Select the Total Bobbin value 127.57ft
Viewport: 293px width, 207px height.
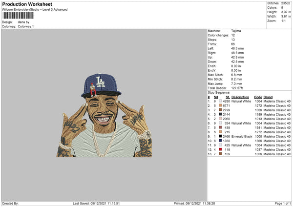point(237,88)
